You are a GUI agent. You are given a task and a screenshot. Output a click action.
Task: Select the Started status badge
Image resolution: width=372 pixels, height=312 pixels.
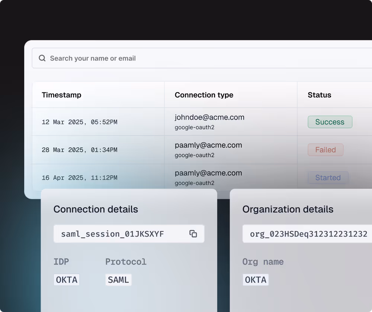(328, 178)
